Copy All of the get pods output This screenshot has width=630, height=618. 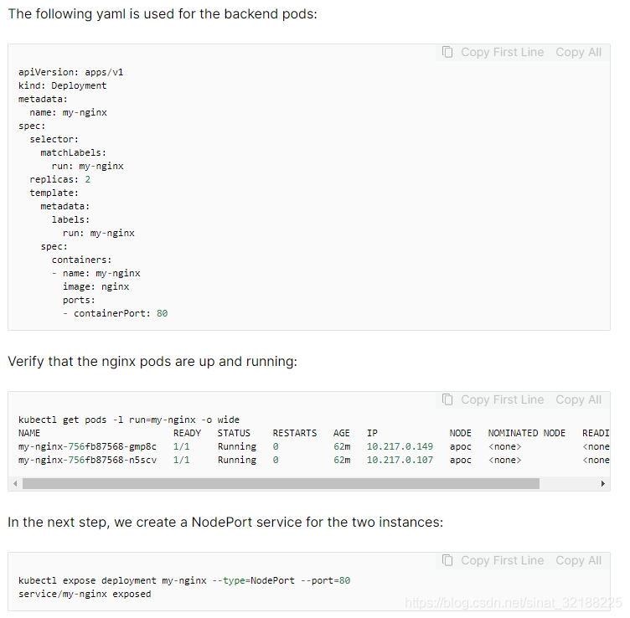click(578, 399)
